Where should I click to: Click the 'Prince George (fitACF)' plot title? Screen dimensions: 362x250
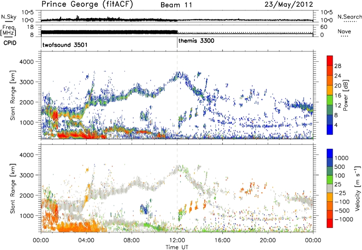[x=87, y=4]
